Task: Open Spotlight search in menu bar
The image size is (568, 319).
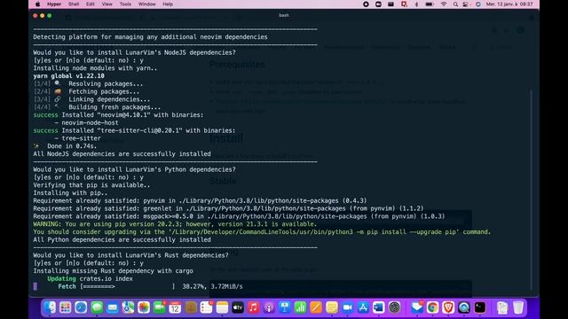Action: pyautogui.click(x=455, y=4)
